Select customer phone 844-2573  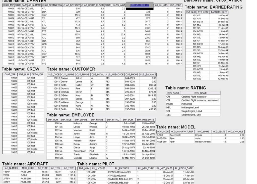click(130, 78)
